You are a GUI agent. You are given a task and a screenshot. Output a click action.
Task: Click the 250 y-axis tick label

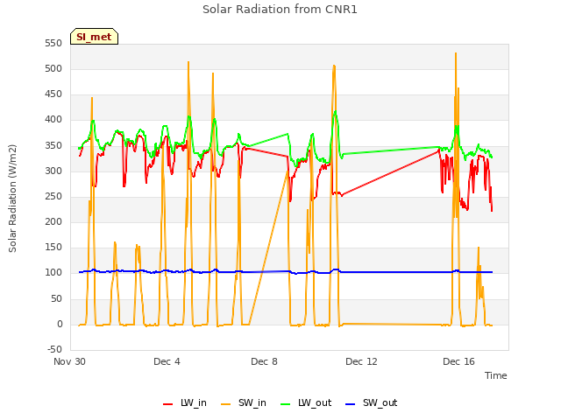pyautogui.click(x=53, y=196)
